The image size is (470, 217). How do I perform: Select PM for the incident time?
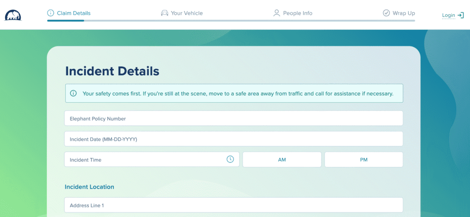(364, 160)
